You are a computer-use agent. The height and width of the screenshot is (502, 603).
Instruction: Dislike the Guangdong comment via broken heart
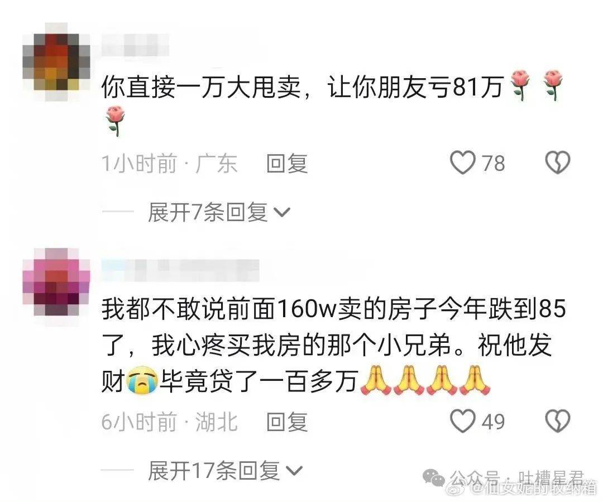click(x=558, y=162)
